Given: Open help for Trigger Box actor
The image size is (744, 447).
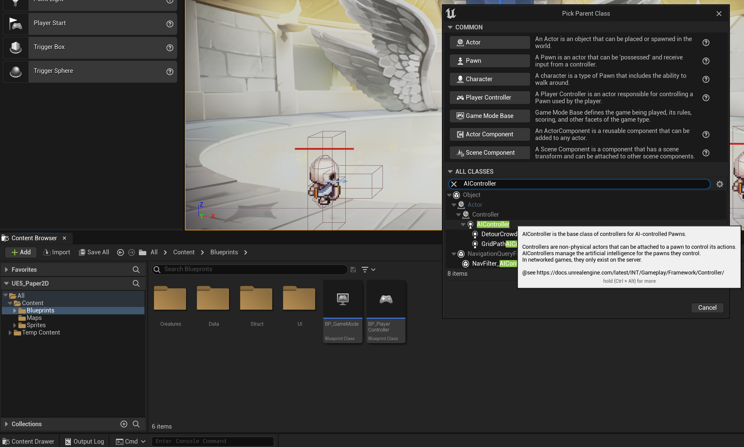Looking at the screenshot, I should [170, 47].
